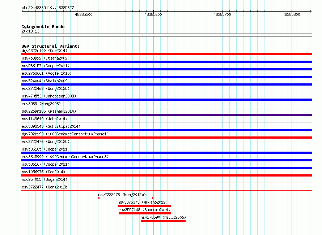The height and width of the screenshot is (235, 322).
Task: Click the 48385500 ruler position
Action: click(x=84, y=14)
